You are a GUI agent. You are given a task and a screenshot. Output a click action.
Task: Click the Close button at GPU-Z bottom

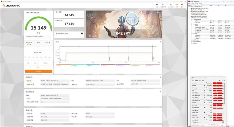(x=222, y=125)
